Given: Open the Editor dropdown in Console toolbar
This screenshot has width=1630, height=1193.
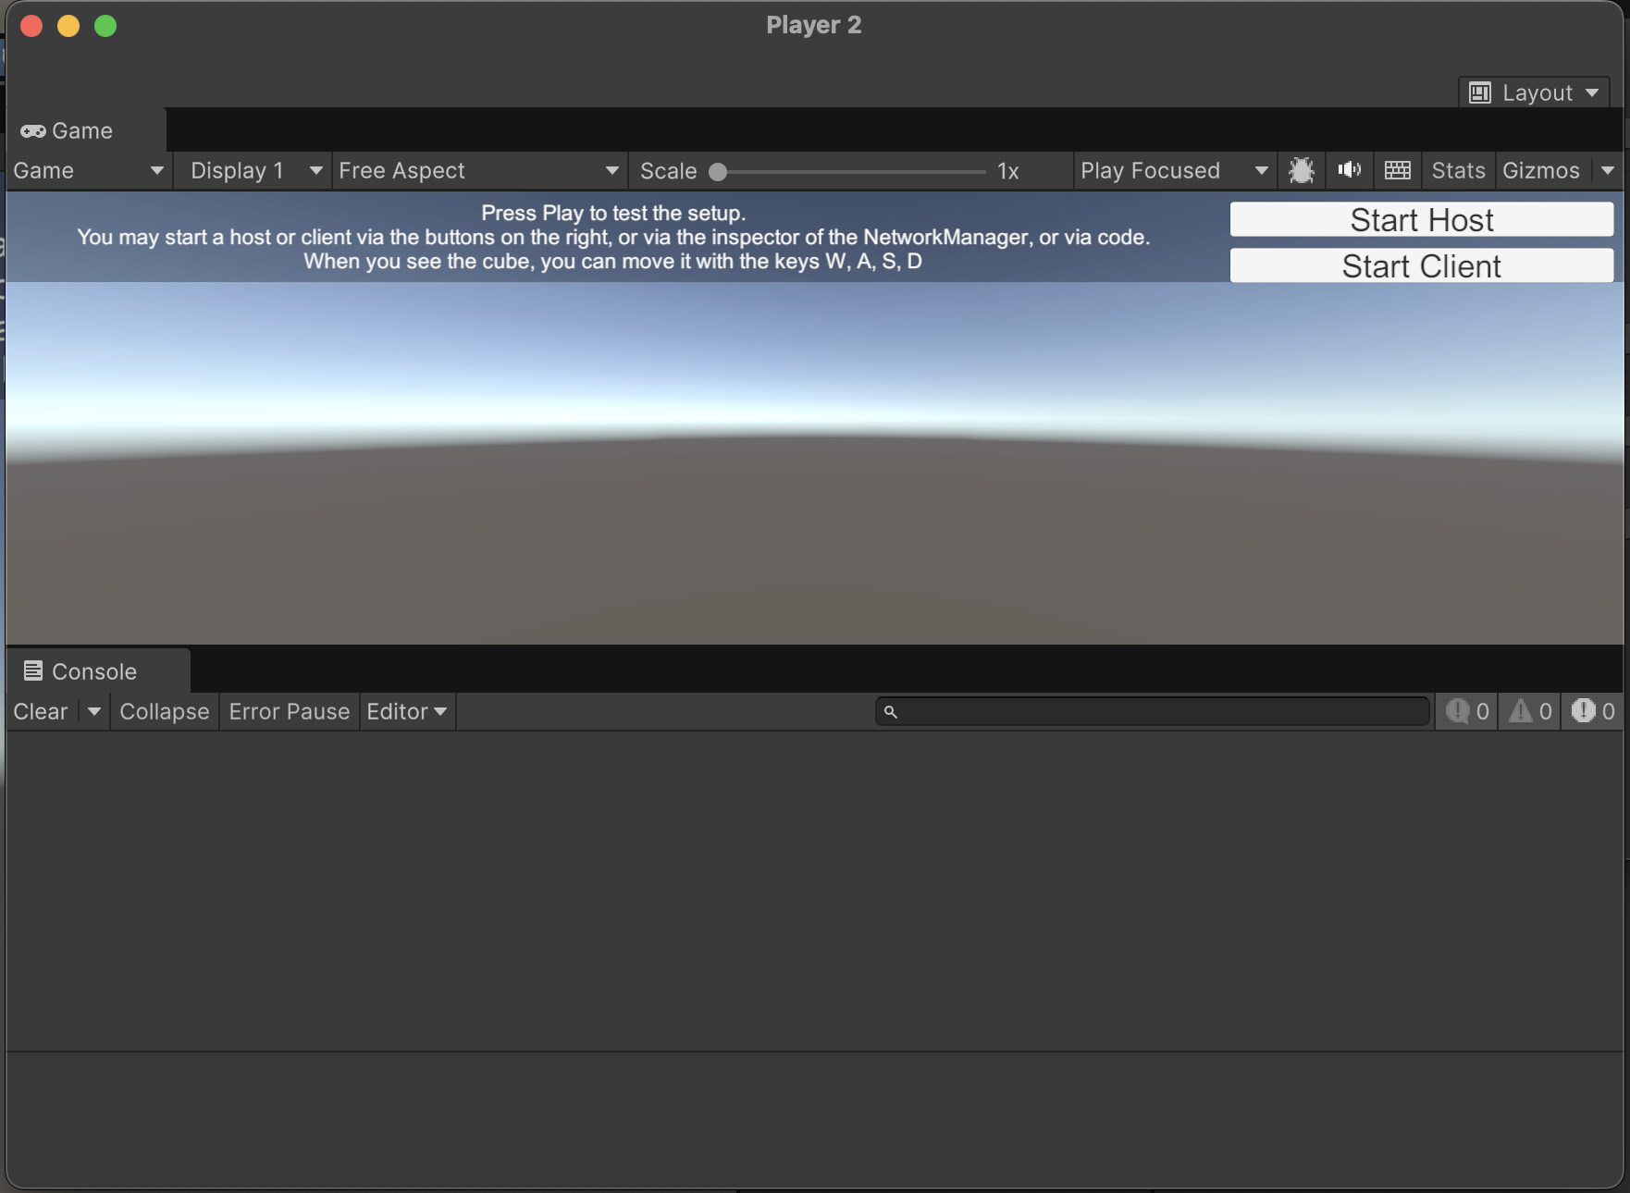Looking at the screenshot, I should (x=405, y=711).
